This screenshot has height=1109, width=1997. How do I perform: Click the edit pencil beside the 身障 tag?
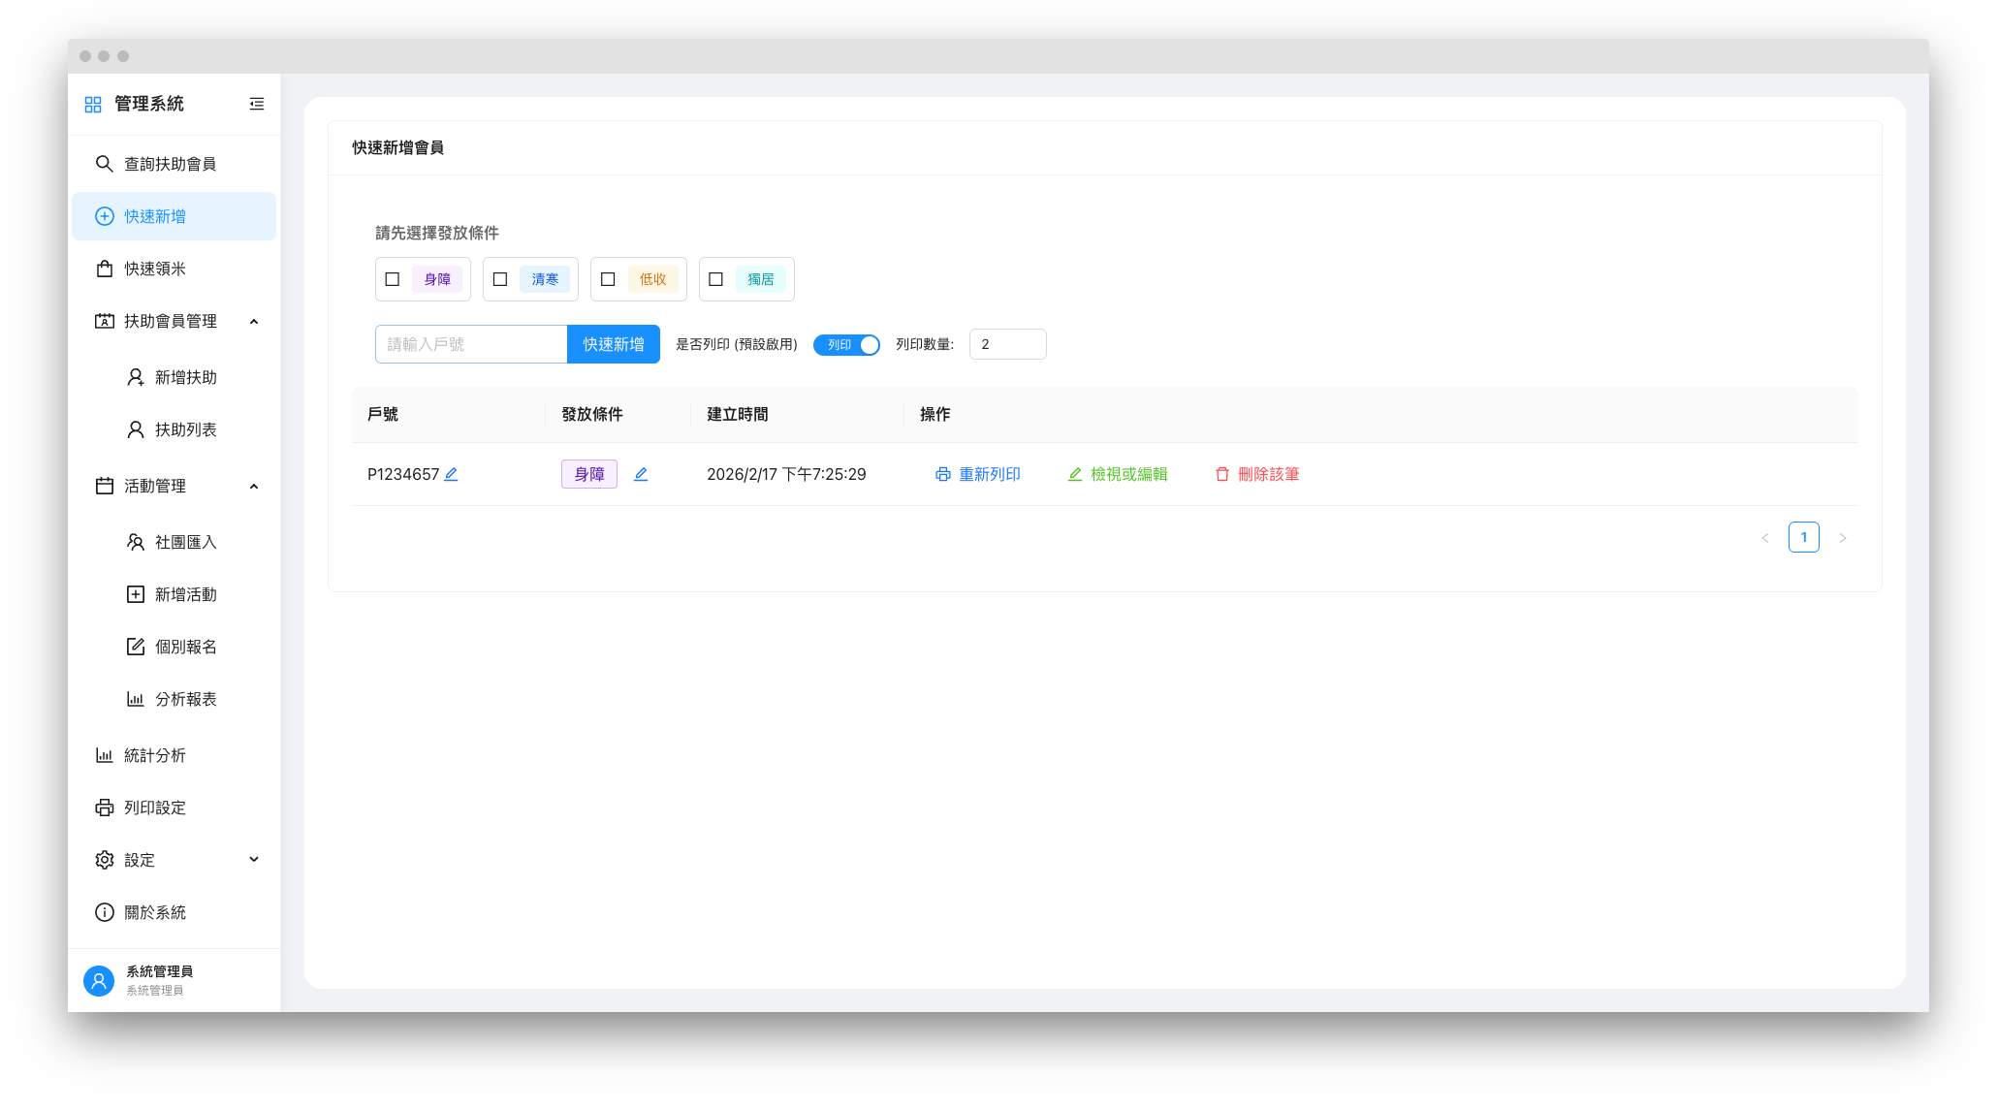pyautogui.click(x=641, y=474)
